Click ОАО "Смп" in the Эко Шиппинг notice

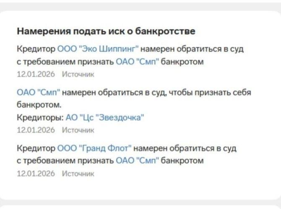tap(137, 62)
